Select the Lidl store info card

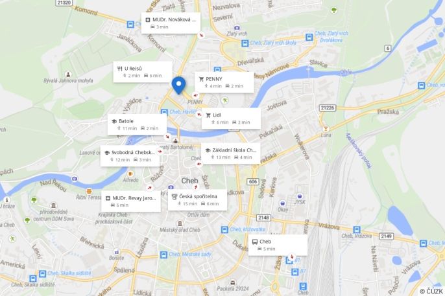(x=231, y=119)
